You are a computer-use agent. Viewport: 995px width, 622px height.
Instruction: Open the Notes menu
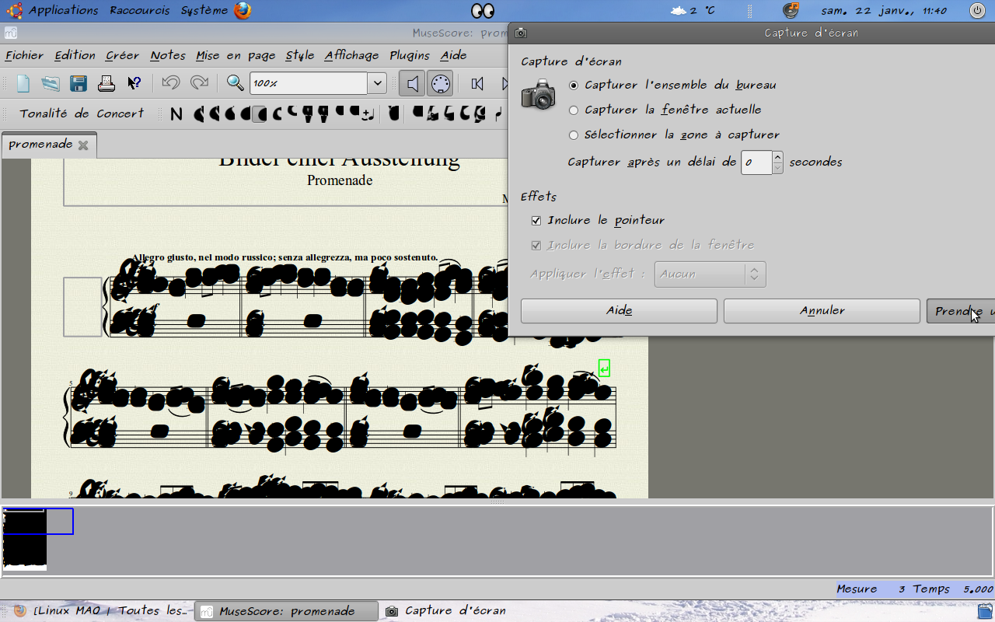click(168, 55)
